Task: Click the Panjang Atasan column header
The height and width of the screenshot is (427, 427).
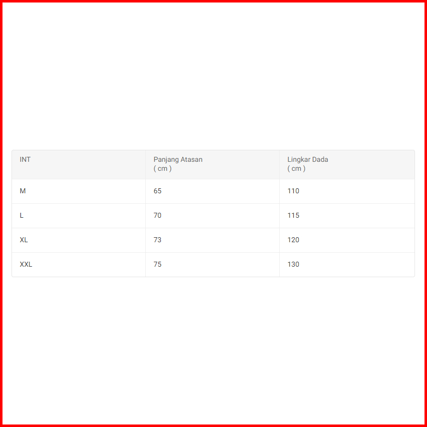Action: click(178, 160)
